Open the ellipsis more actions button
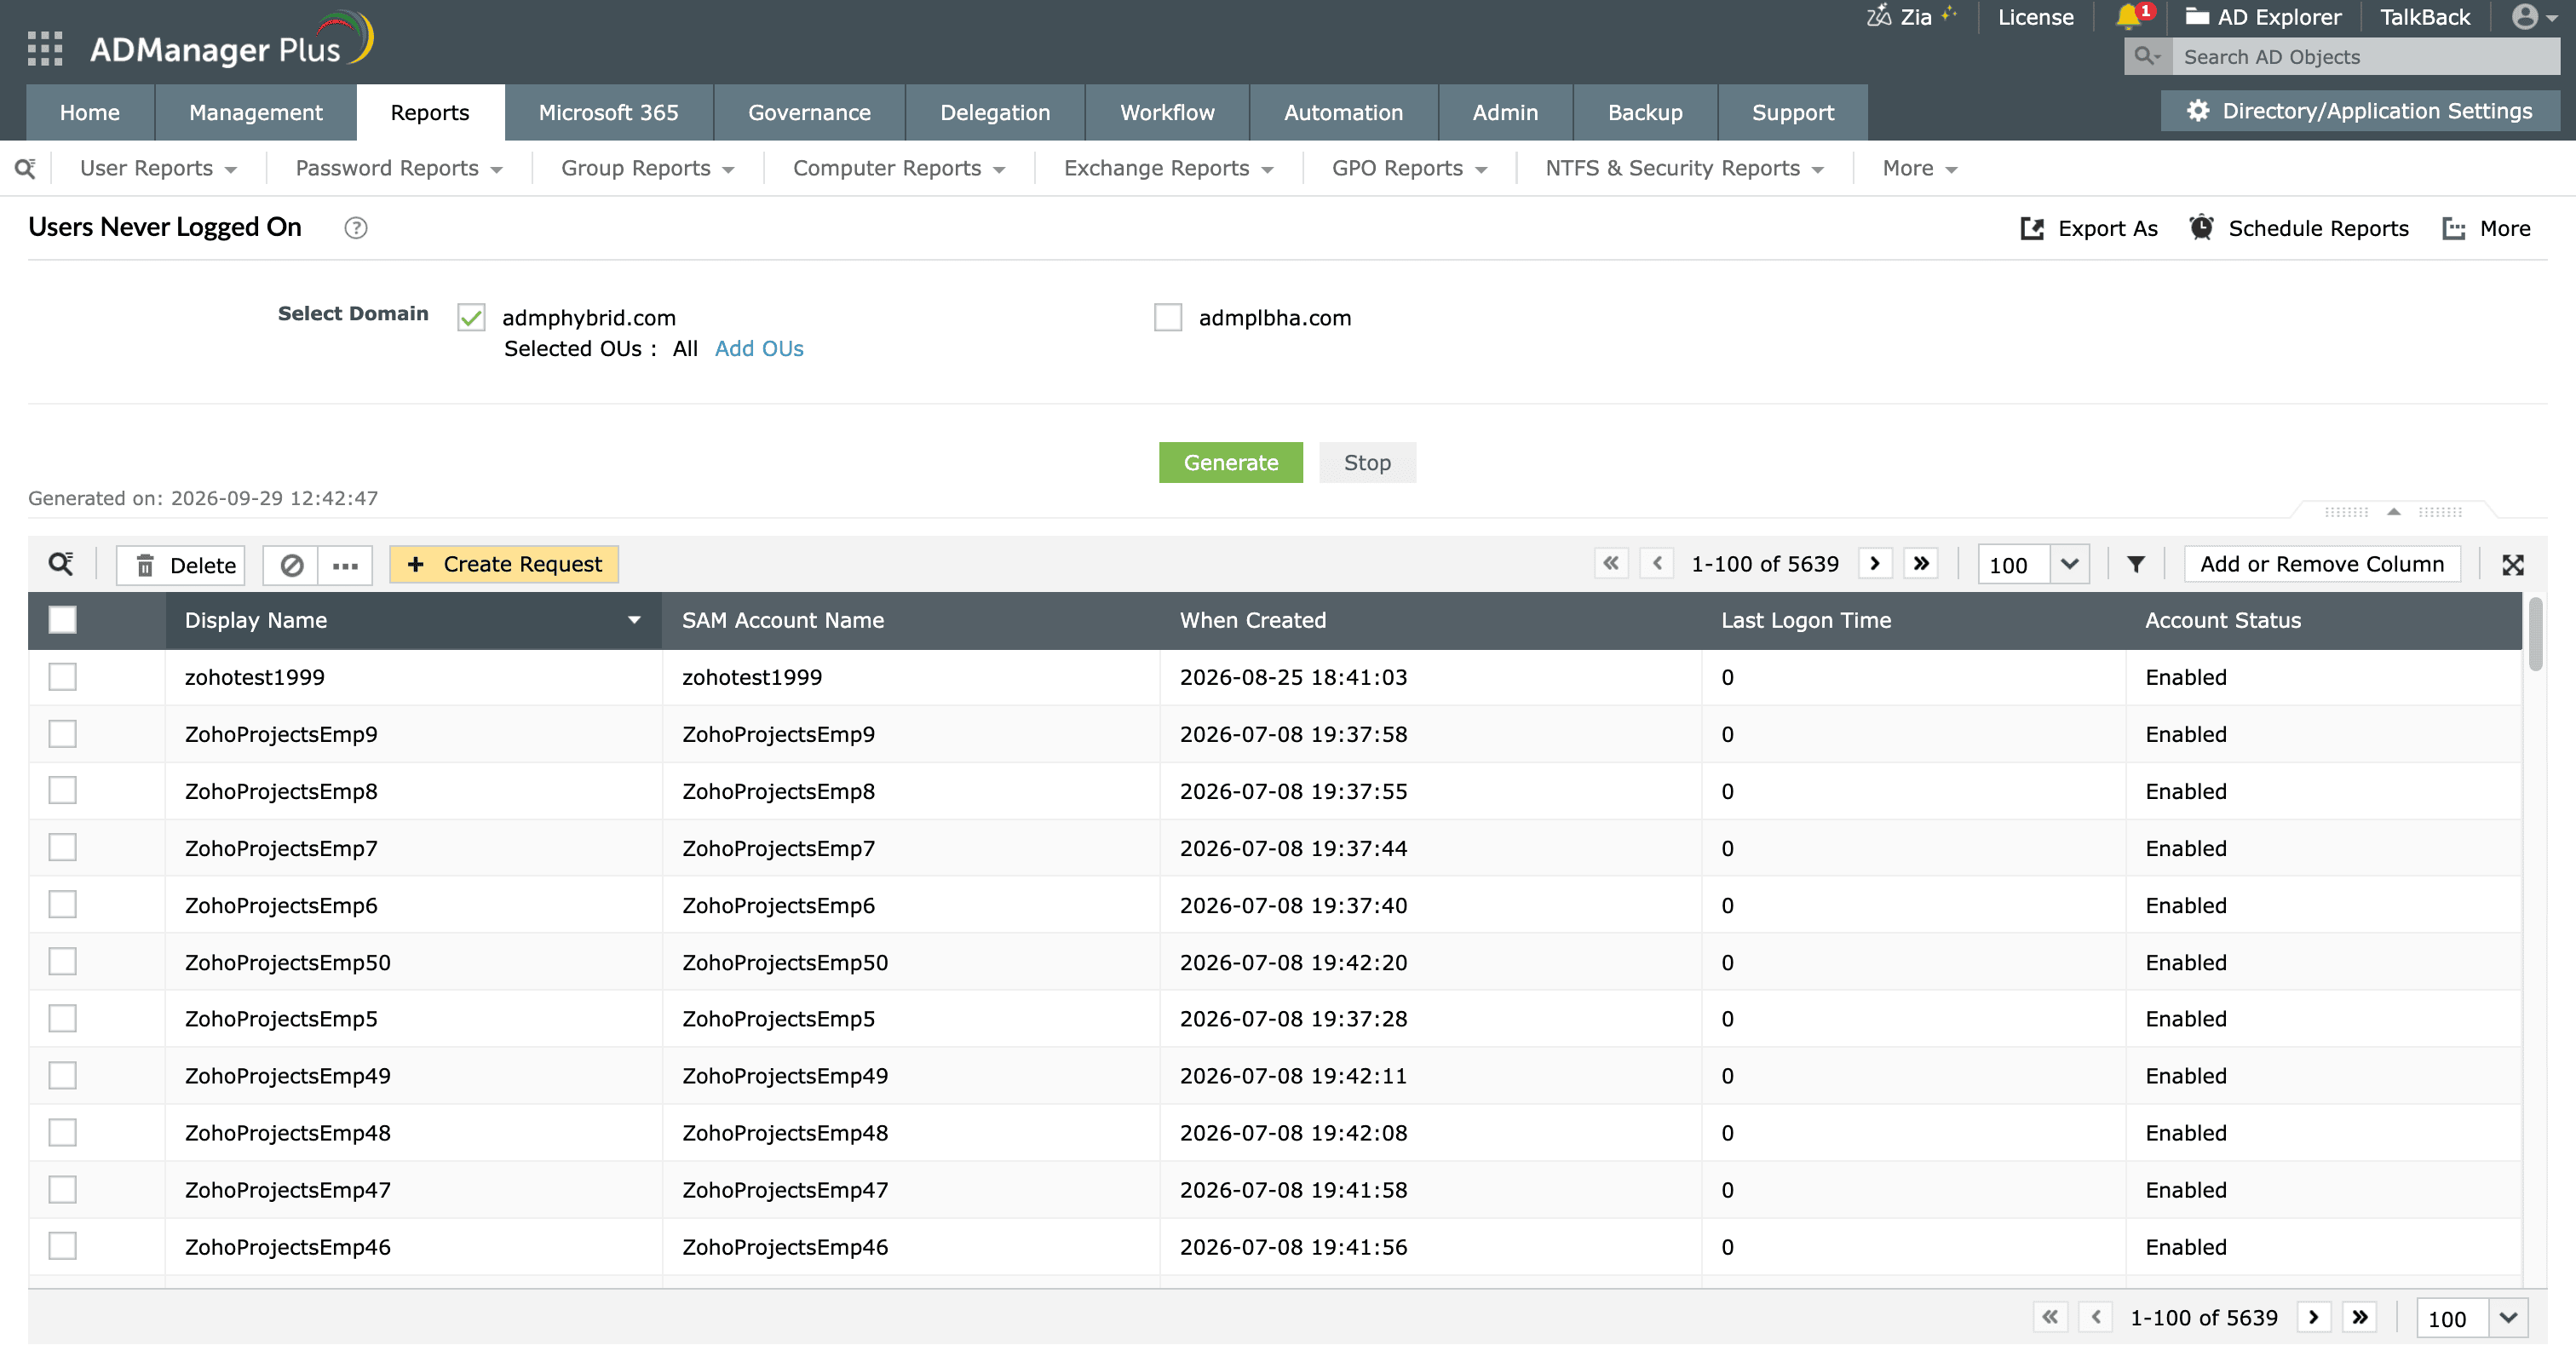 point(345,565)
